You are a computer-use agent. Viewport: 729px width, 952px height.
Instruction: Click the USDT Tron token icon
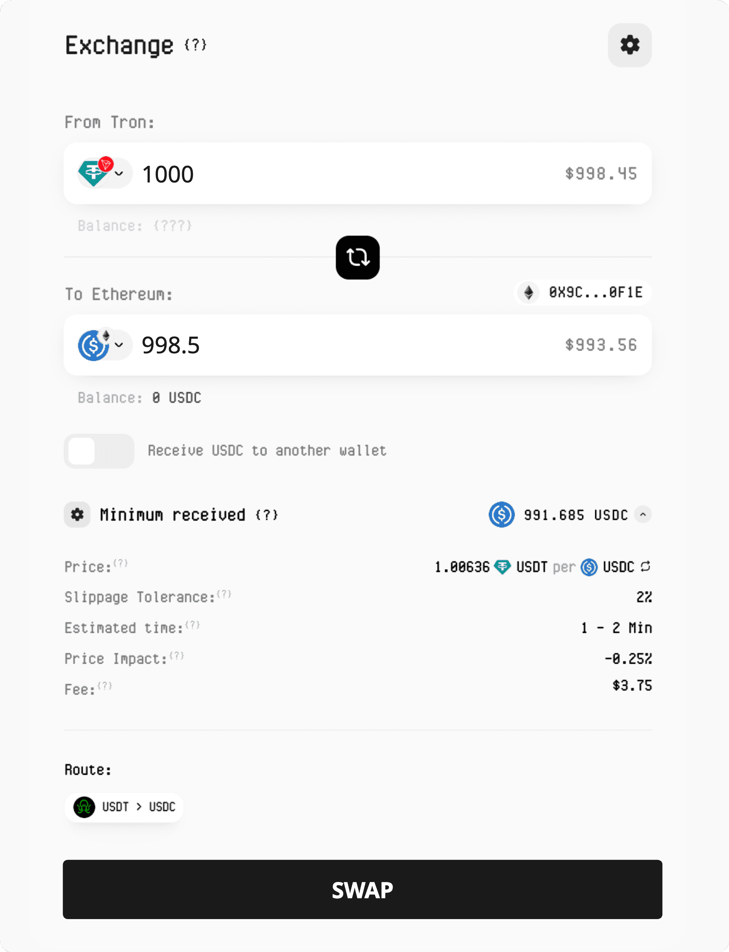point(93,172)
